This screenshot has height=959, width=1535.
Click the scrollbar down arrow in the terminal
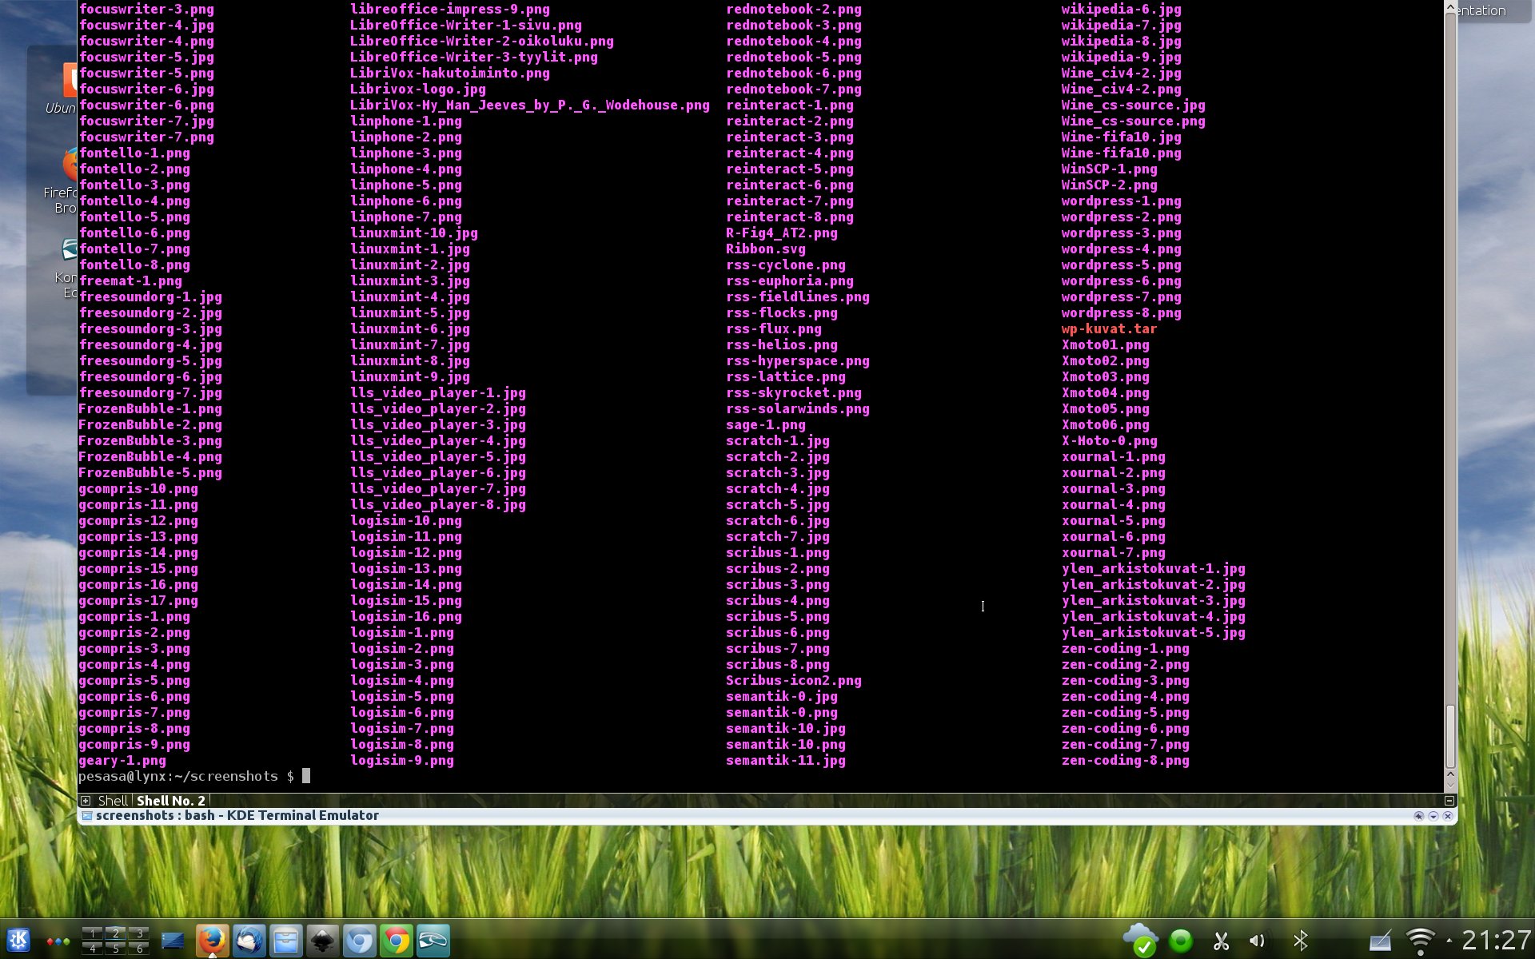[x=1450, y=785]
